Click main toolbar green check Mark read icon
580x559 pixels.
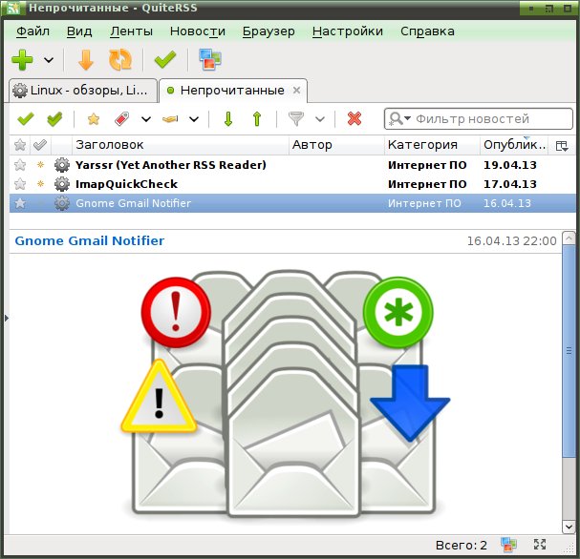pos(165,60)
